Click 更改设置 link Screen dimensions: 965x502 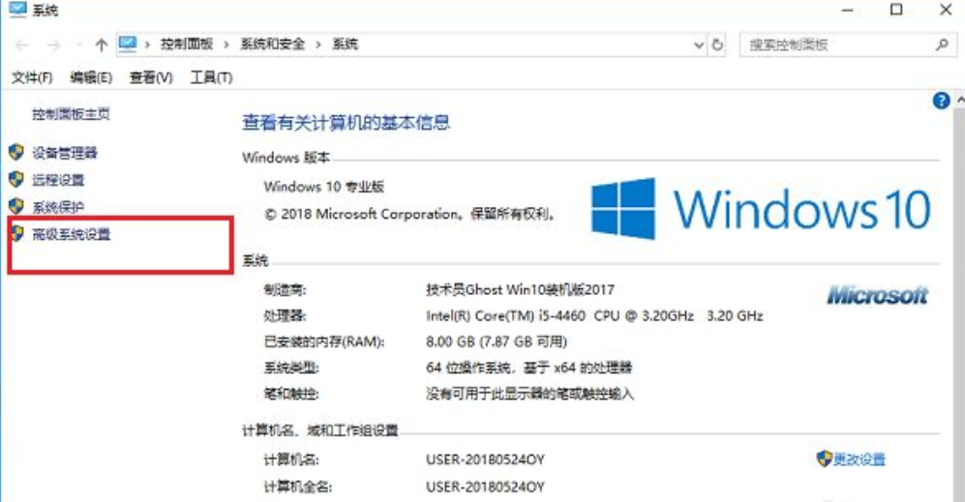(859, 458)
